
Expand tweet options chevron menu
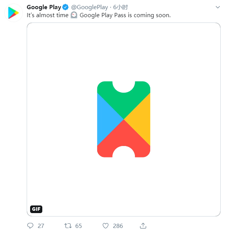(218, 7)
